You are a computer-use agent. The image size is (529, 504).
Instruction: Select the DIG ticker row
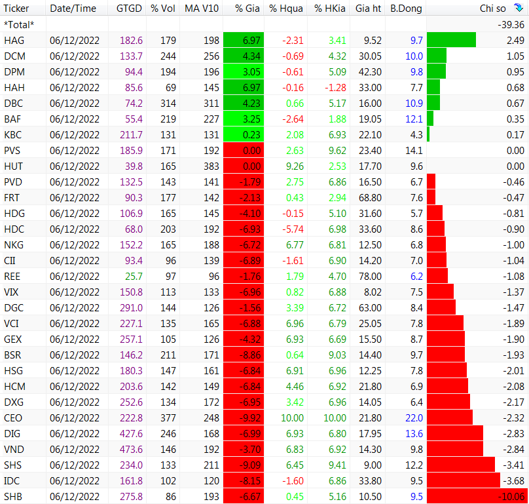coord(264,433)
